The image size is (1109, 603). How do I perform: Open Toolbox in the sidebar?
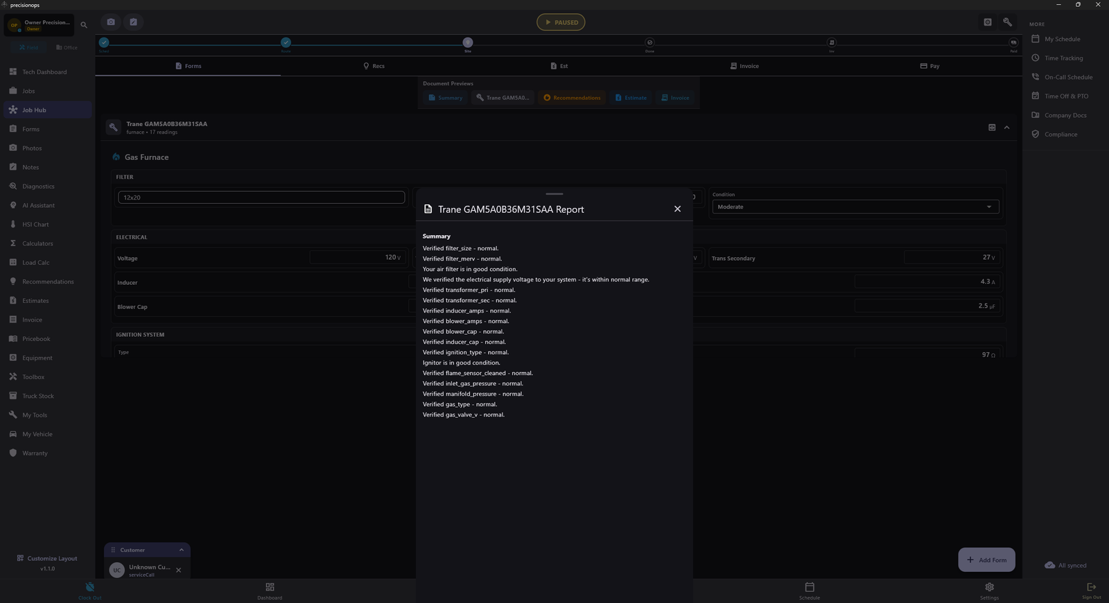(x=47, y=377)
